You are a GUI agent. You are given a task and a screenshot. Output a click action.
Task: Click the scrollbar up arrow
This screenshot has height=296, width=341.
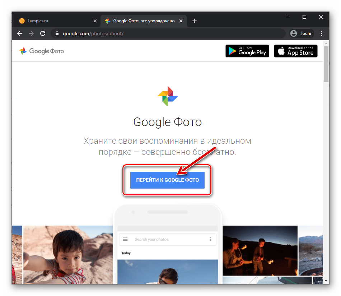pos(326,43)
